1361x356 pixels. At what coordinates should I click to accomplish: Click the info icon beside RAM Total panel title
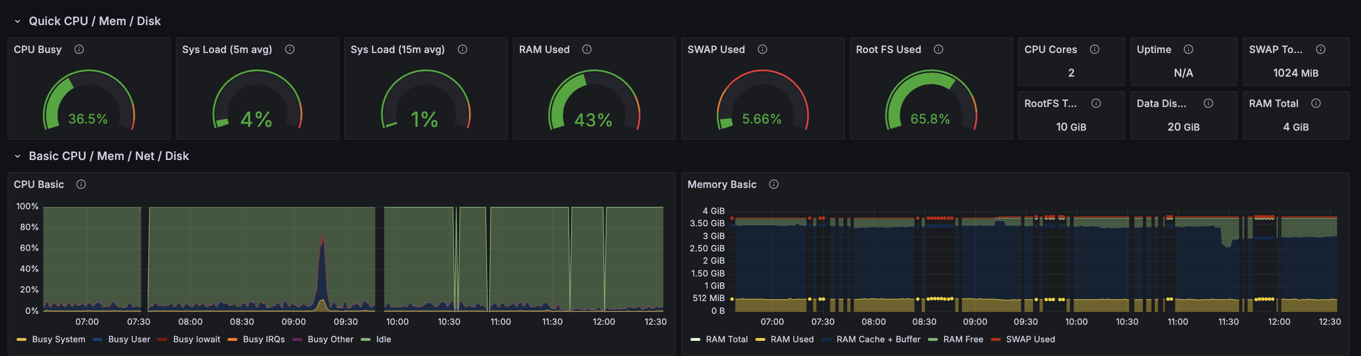tap(1316, 103)
